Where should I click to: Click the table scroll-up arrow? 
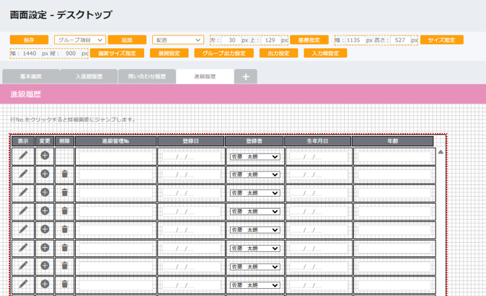pyautogui.click(x=441, y=152)
